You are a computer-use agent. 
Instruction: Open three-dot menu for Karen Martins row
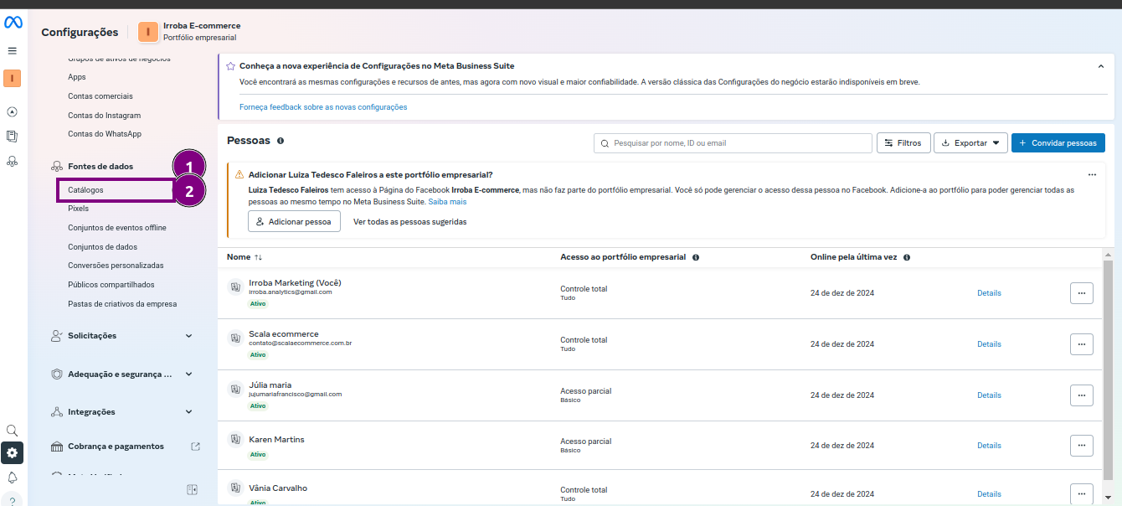pos(1081,446)
